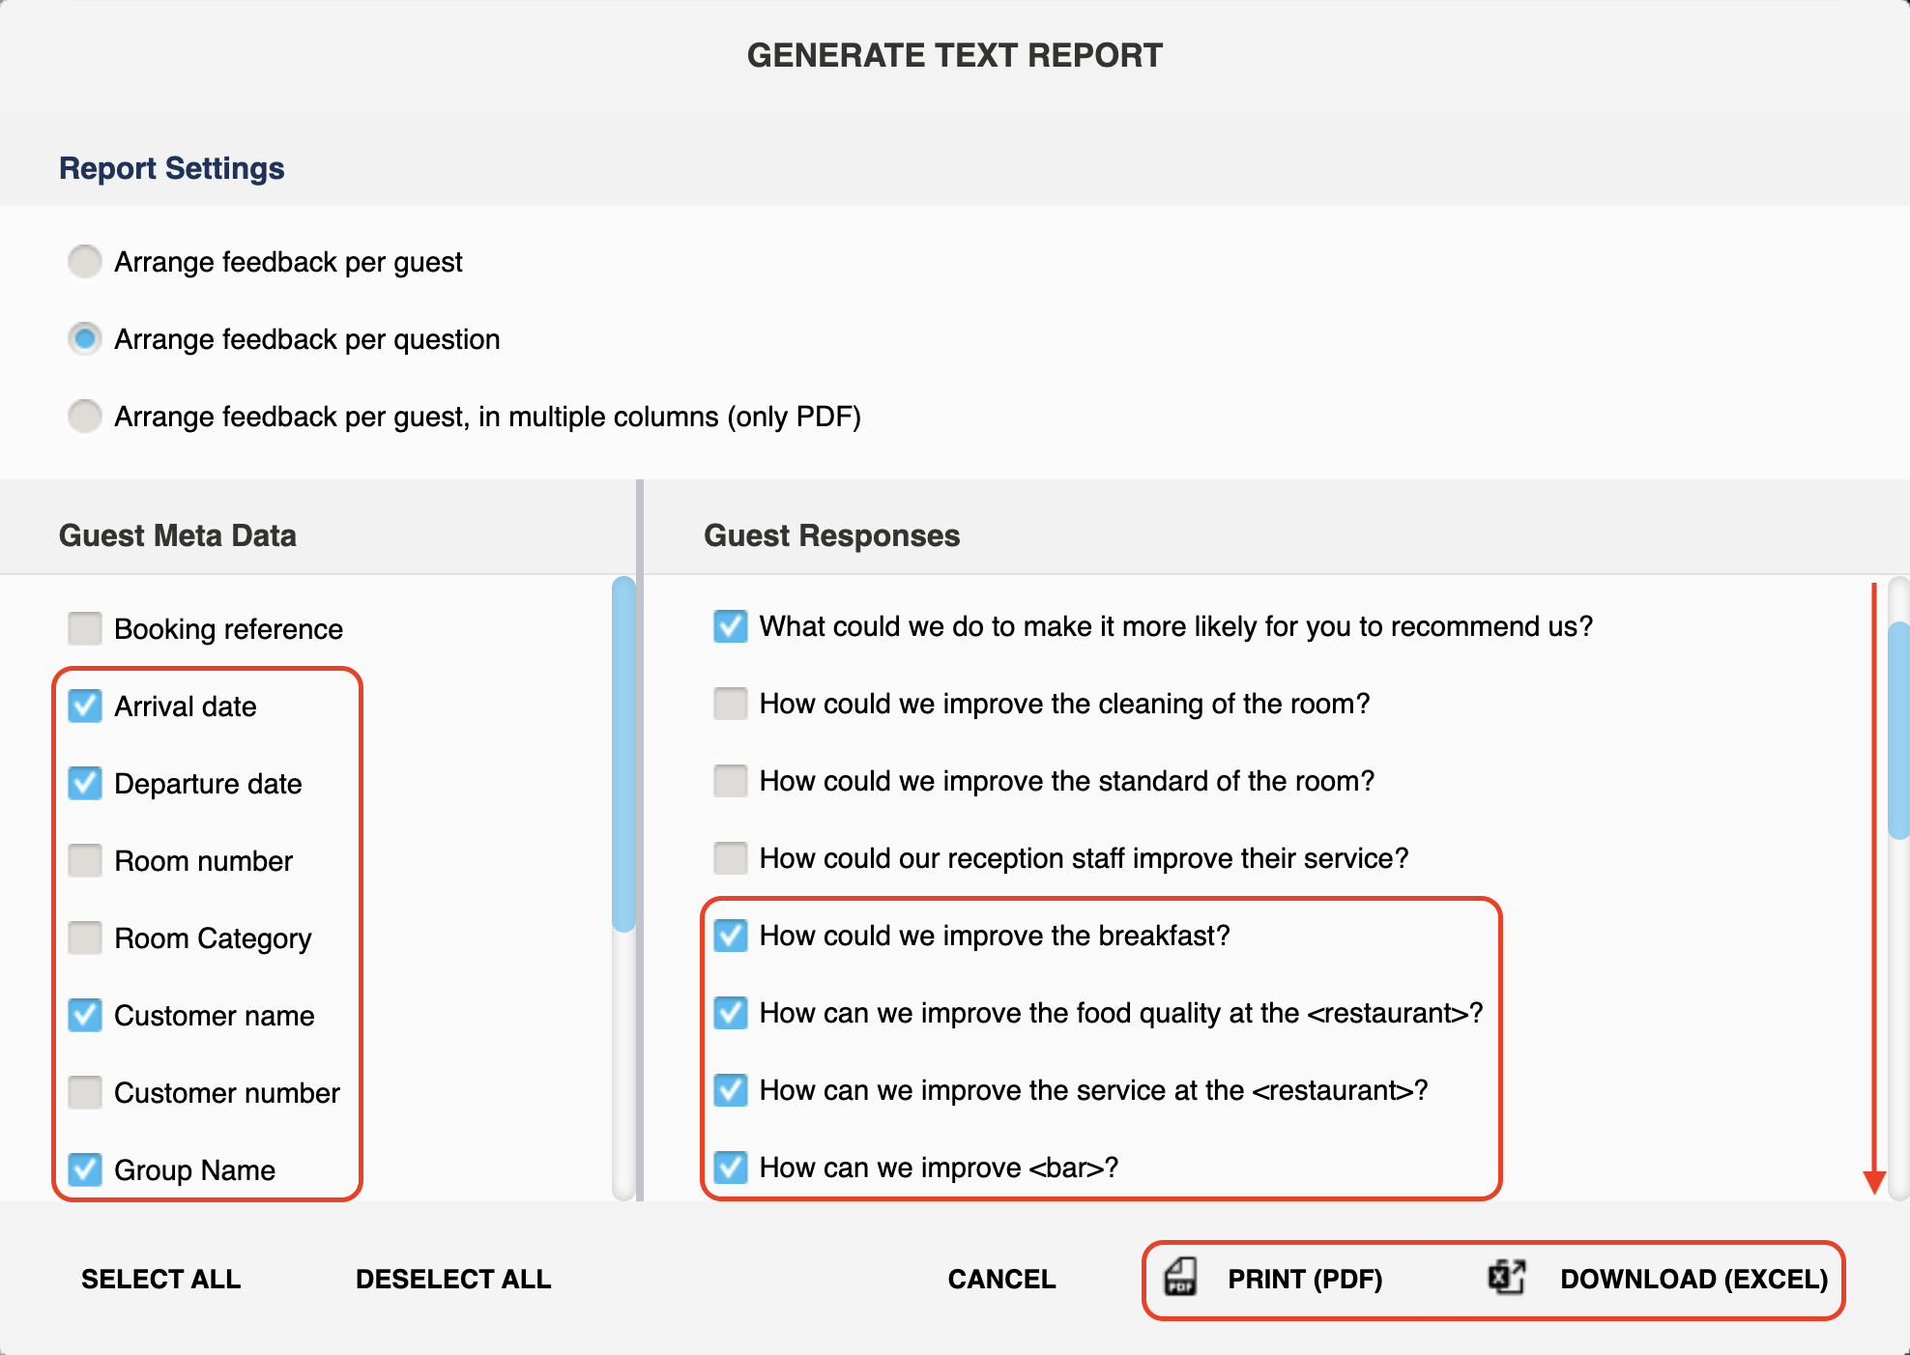Click DESELECT ALL

coord(453,1279)
